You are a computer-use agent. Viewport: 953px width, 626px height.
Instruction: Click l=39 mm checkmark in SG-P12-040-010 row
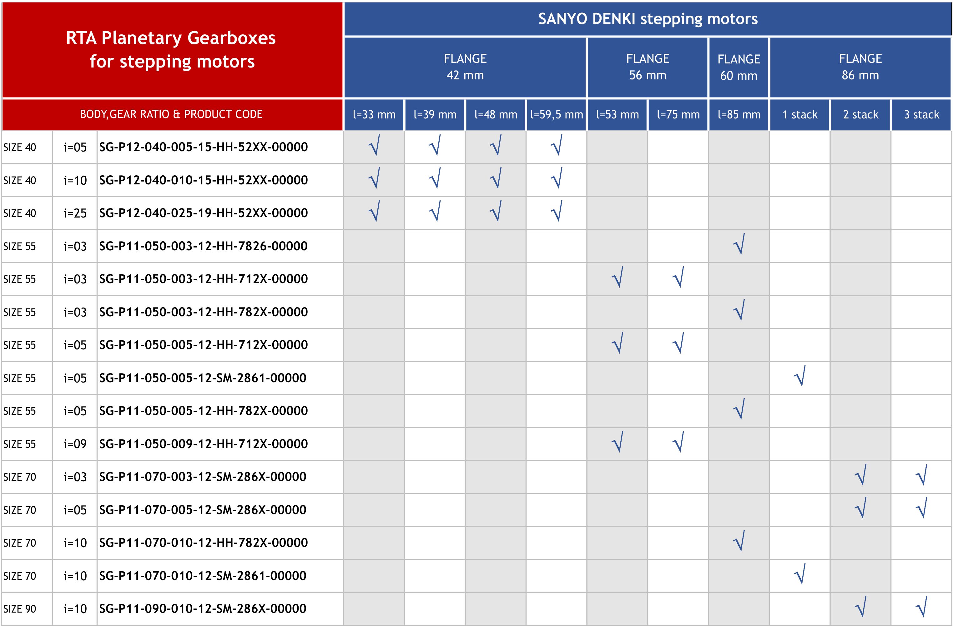pos(435,178)
